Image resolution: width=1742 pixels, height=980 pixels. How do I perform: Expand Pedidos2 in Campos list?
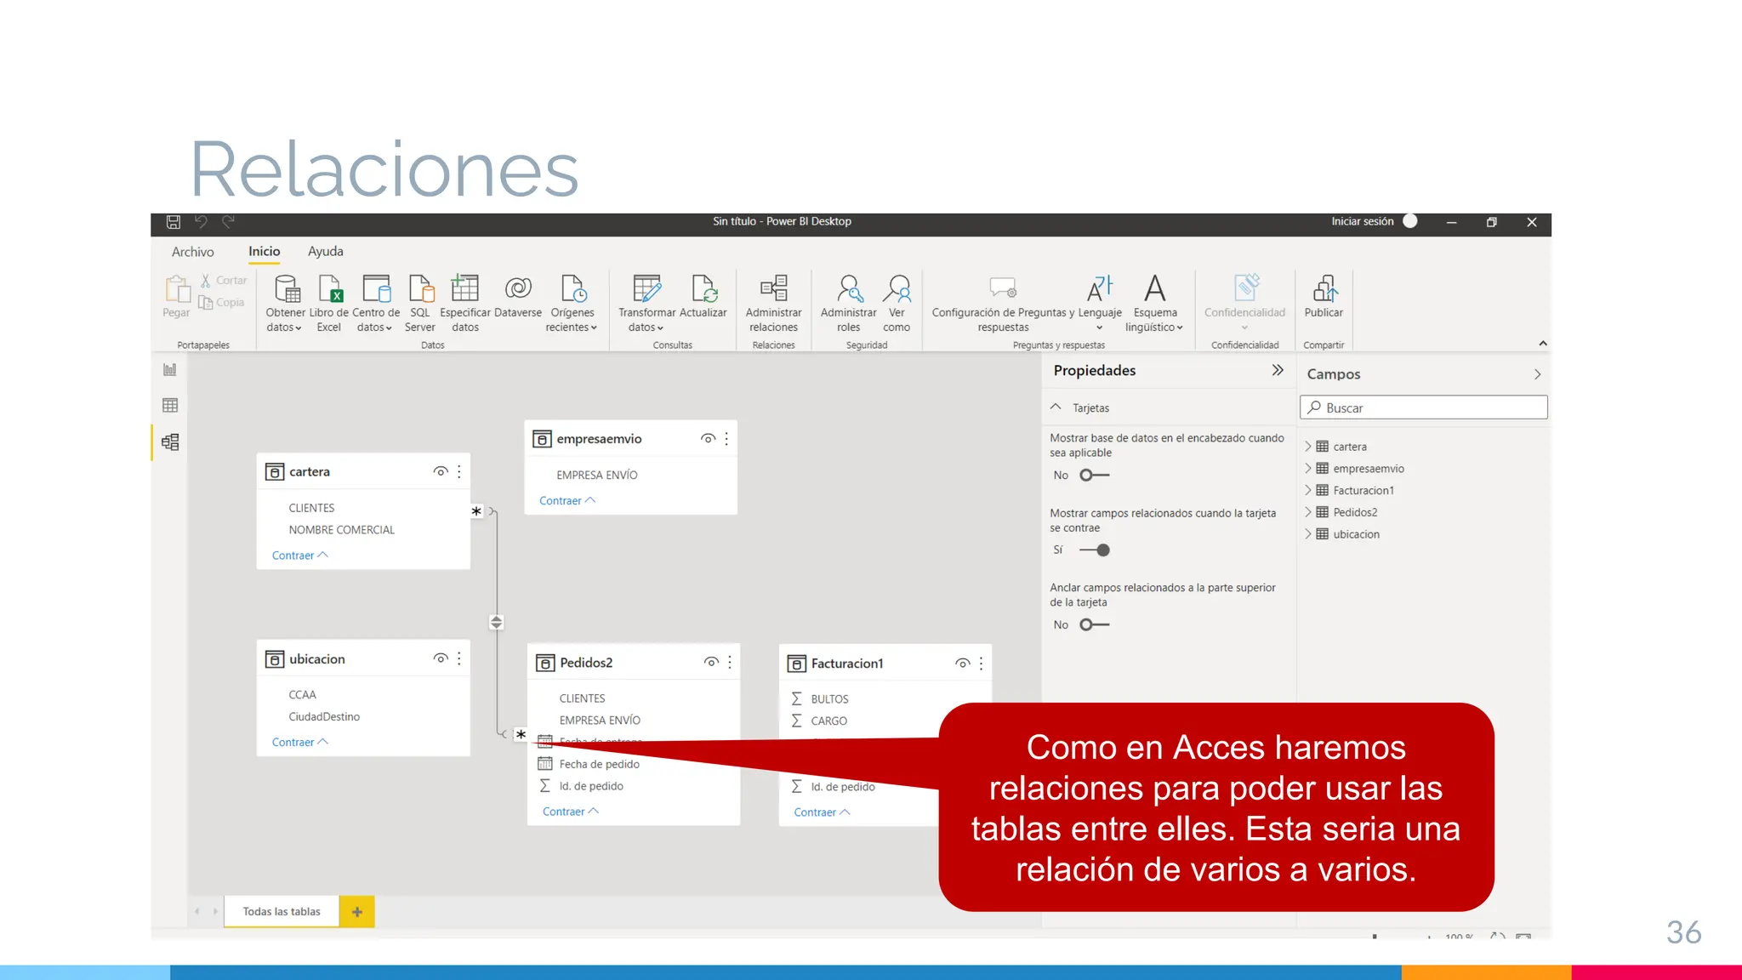coord(1308,513)
